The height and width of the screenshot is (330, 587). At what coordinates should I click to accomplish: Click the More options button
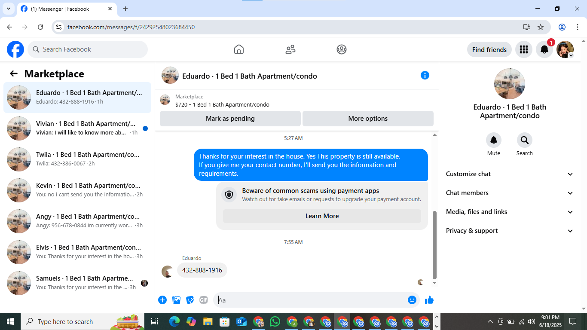[368, 119]
